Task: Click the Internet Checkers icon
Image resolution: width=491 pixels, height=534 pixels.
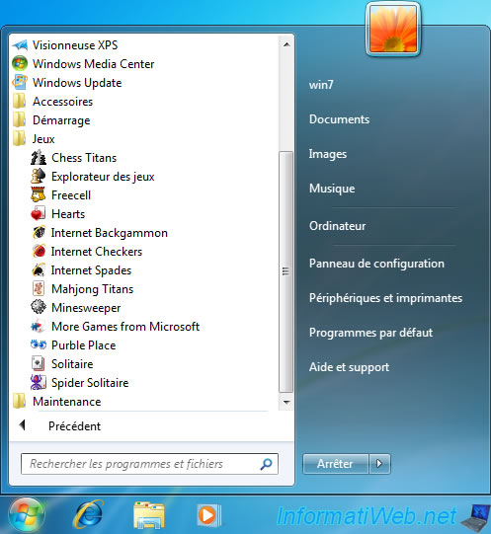Action: pos(39,252)
